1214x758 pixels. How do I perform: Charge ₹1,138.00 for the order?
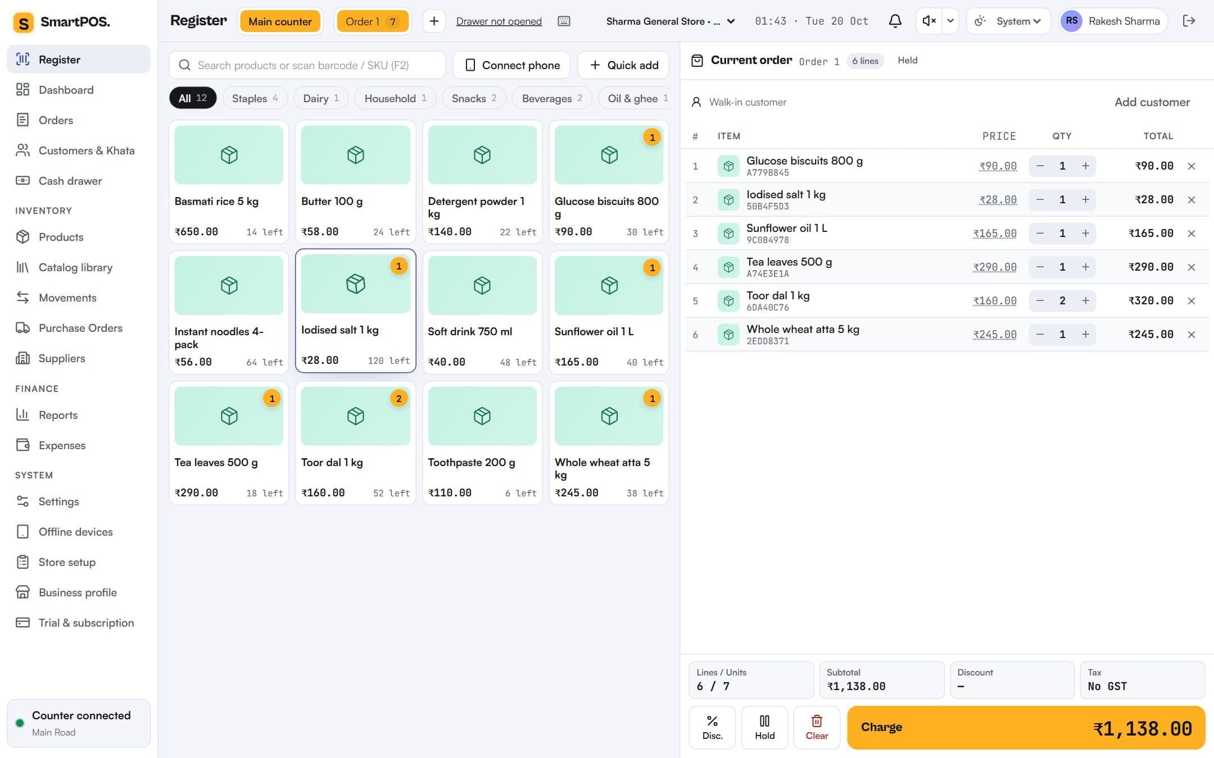tap(1026, 728)
